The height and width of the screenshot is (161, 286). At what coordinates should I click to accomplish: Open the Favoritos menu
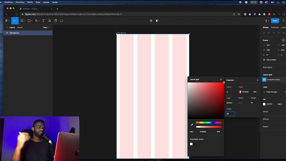pyautogui.click(x=20, y=2)
